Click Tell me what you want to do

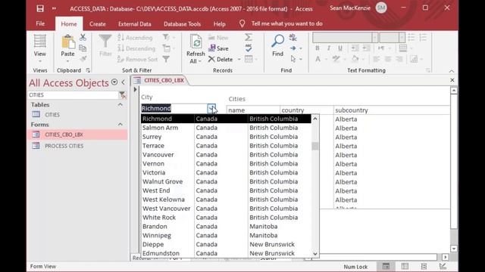(286, 23)
